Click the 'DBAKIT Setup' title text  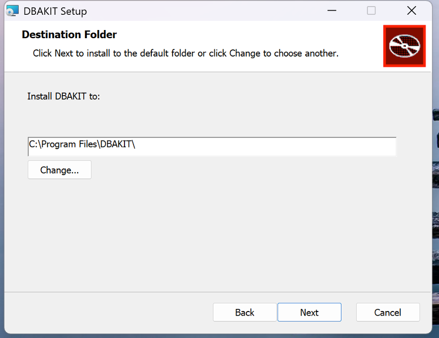click(55, 11)
